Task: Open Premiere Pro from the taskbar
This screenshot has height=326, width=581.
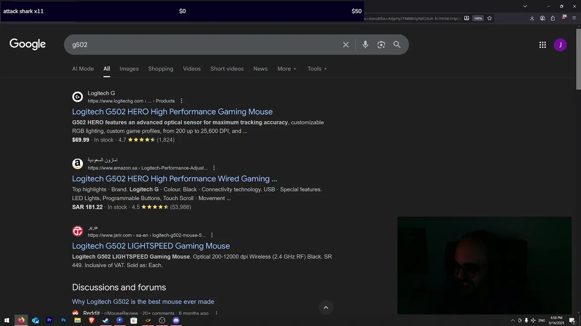Action: (x=49, y=321)
